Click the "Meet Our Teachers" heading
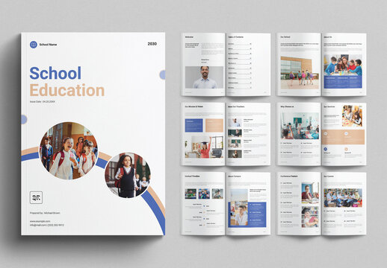Image resolution: width=387 pixels, height=268 pixels. click(x=236, y=106)
